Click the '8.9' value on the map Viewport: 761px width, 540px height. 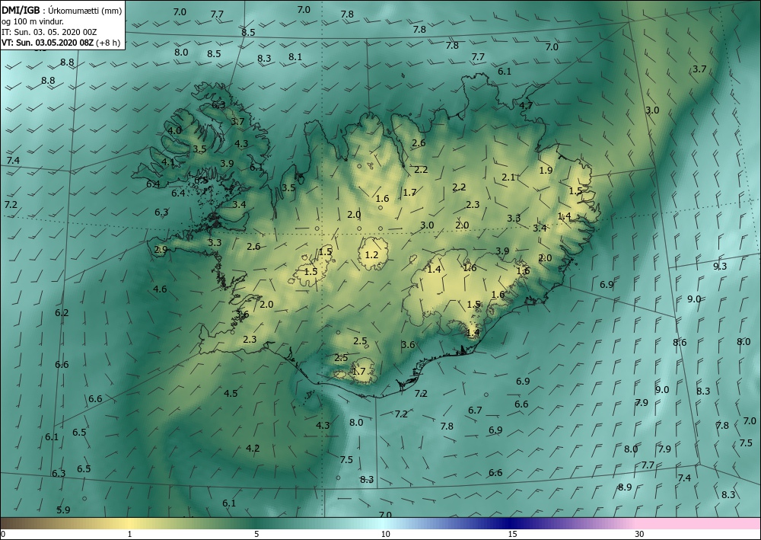625,487
